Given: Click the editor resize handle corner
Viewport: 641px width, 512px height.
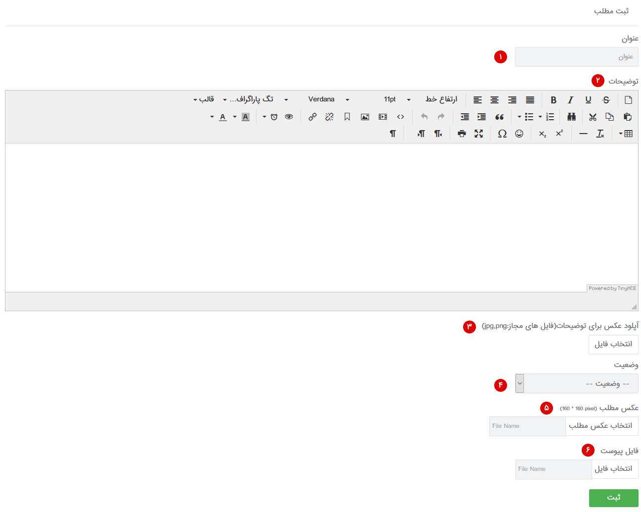Looking at the screenshot, I should [634, 307].
